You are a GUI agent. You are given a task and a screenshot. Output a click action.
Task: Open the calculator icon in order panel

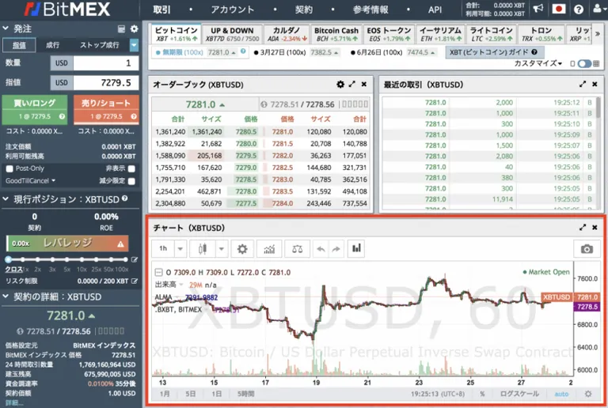[x=121, y=28]
